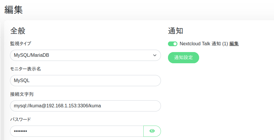Screen dimensions: 274x140
Task: Select the 通知 section heading
Action: [176, 31]
